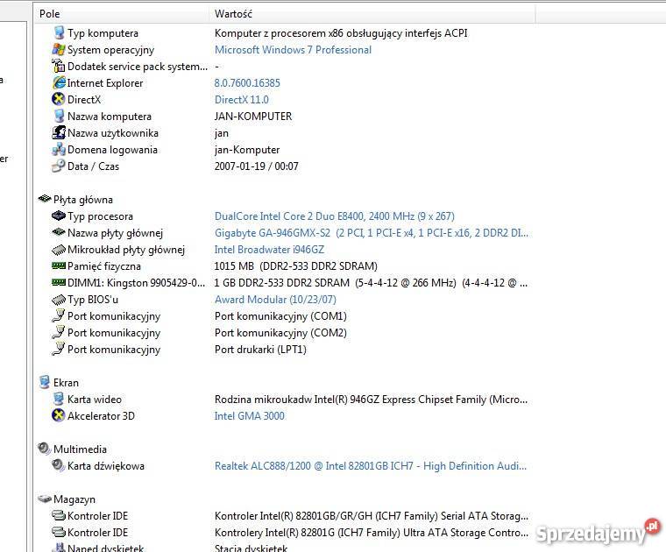Open the Intel GMA 3000 link
This screenshot has height=552, width=666.
click(x=250, y=416)
